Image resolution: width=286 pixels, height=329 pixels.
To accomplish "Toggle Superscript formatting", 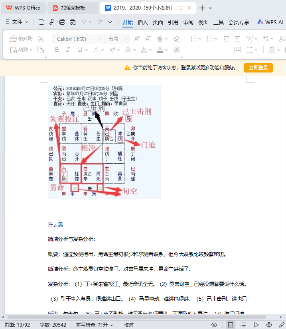I will coord(112,50).
